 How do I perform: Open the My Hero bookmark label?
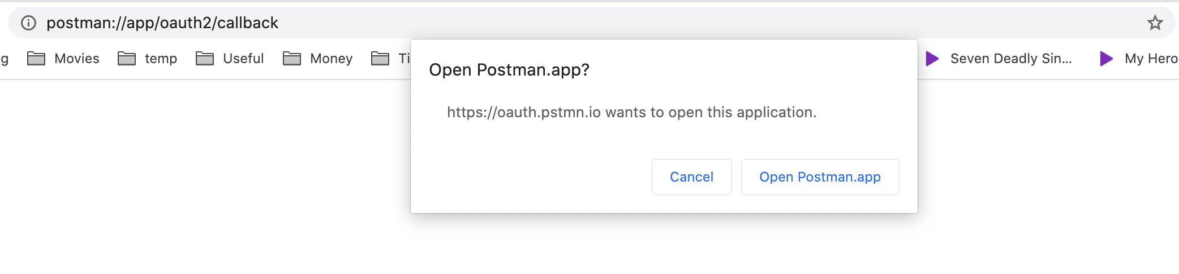pyautogui.click(x=1151, y=59)
